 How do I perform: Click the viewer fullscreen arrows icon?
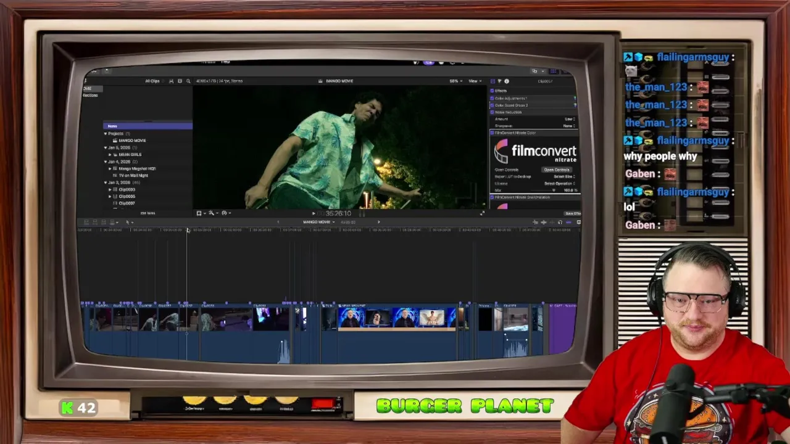[482, 213]
